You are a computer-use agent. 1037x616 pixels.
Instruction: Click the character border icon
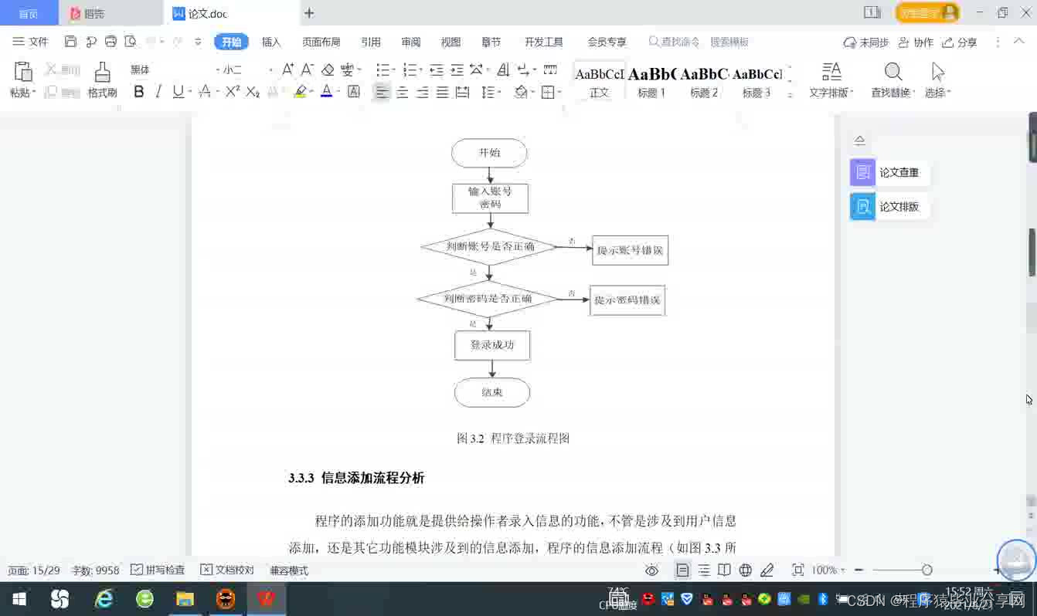click(x=354, y=92)
